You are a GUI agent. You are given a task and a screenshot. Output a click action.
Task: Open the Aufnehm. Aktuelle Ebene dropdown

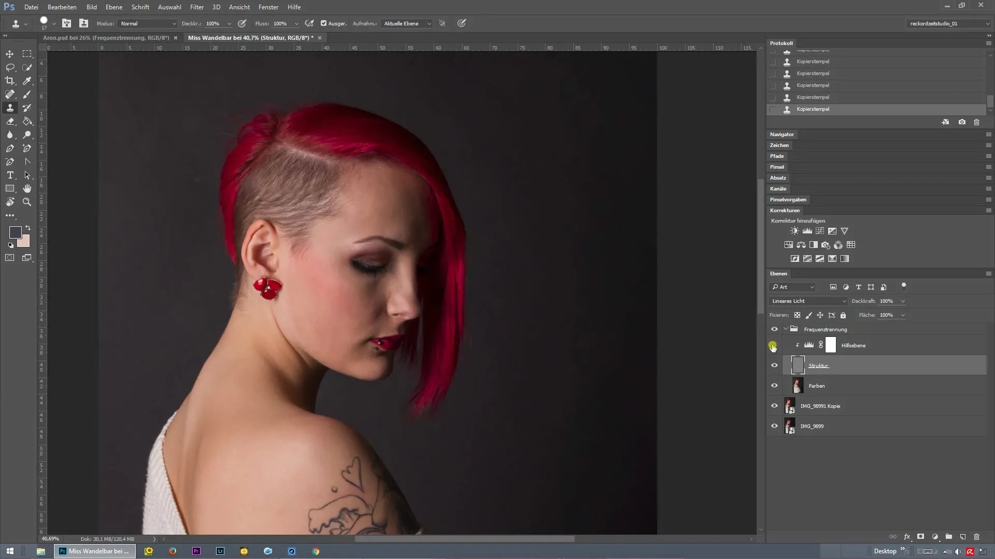point(407,23)
